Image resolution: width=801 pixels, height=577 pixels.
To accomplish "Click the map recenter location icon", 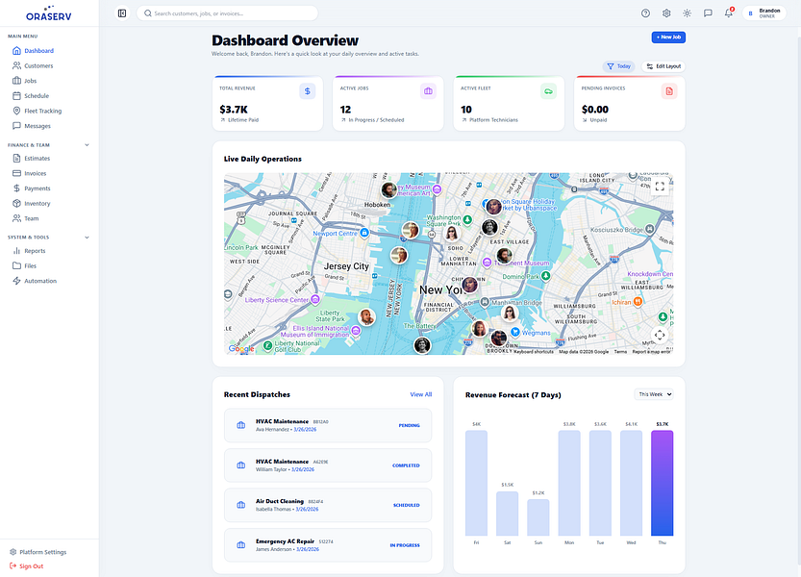I will (x=660, y=336).
